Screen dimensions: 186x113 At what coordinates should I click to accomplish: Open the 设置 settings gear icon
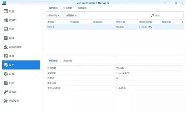pyautogui.click(x=6, y=74)
